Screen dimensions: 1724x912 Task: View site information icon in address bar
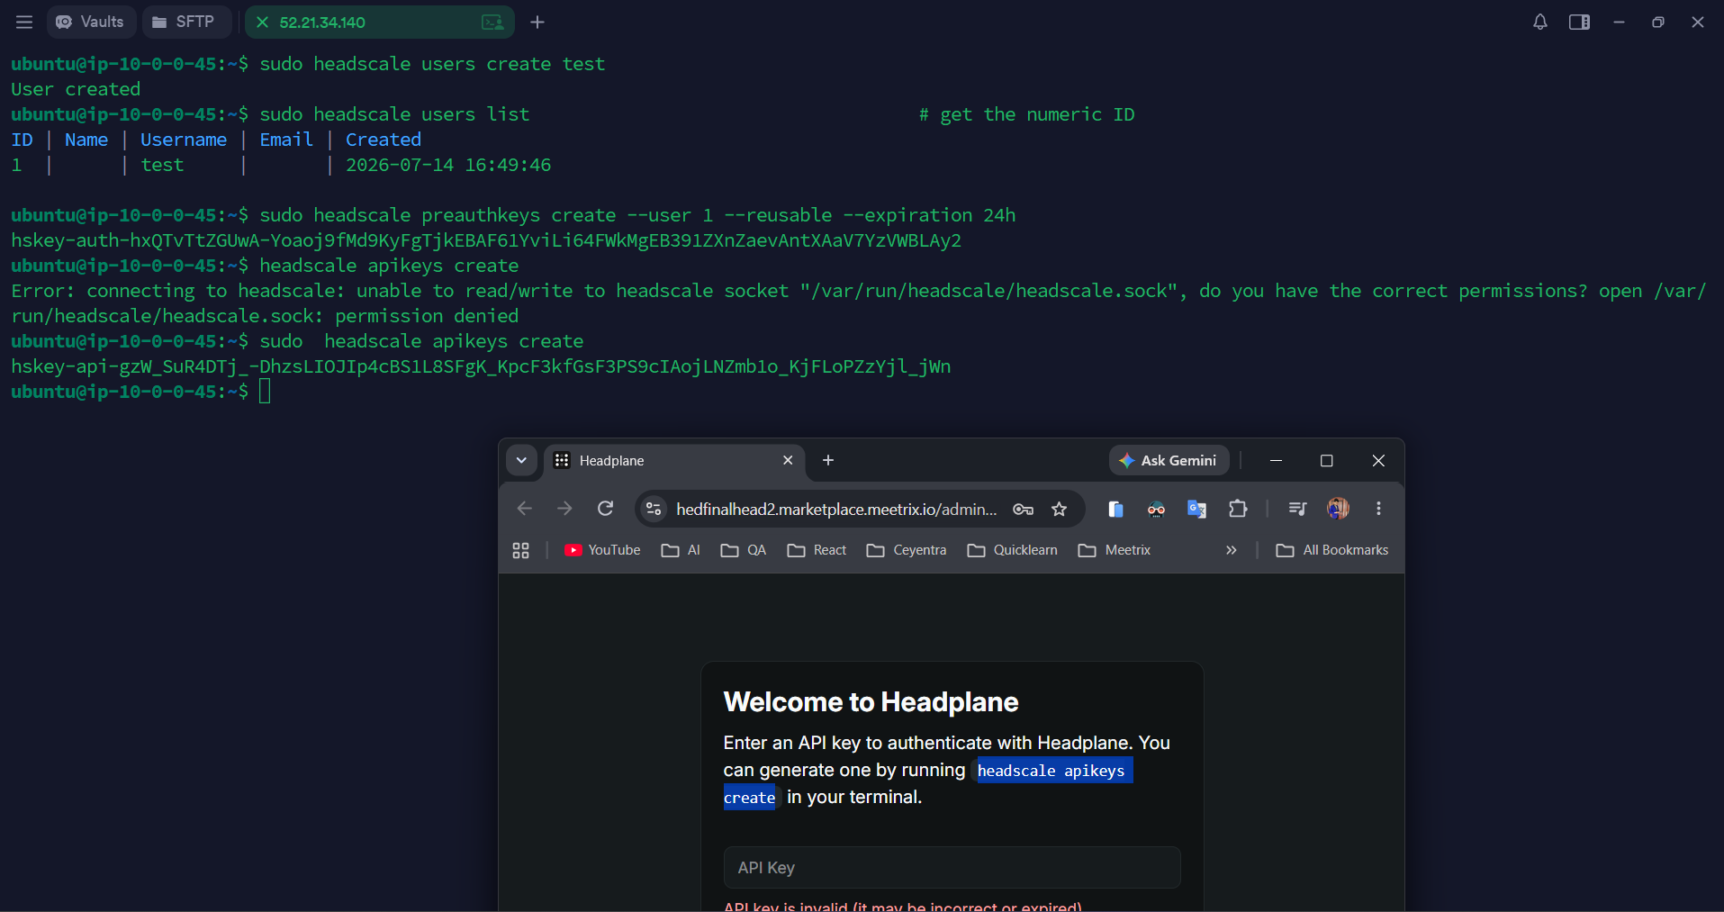point(654,509)
